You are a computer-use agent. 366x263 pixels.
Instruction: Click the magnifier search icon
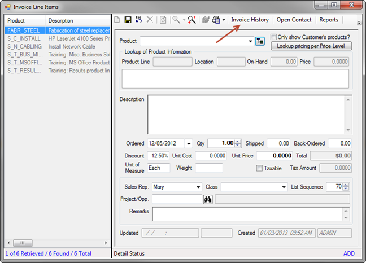176,20
